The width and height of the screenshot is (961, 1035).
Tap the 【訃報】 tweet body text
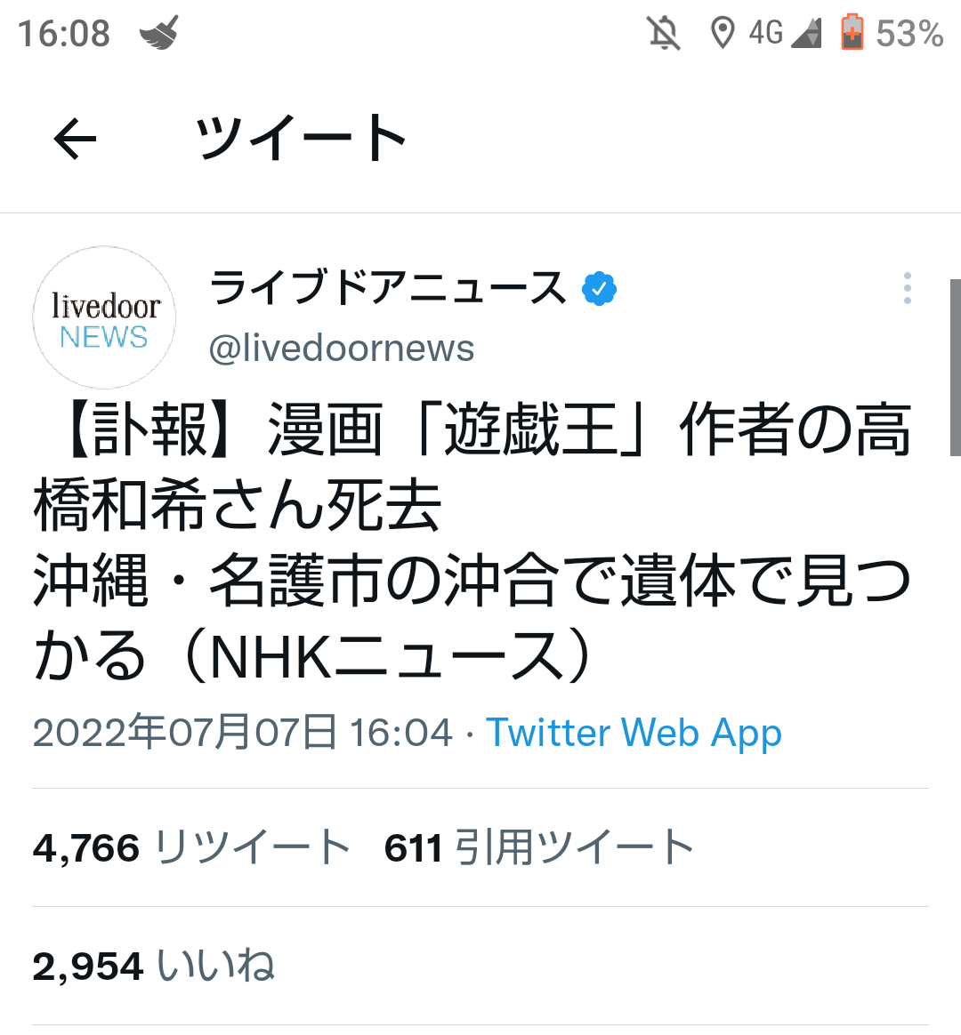472,542
